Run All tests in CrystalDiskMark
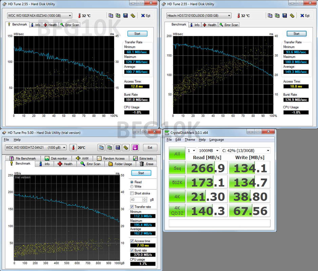Image resolution: width=318 pixels, height=271 pixels. tap(177, 154)
